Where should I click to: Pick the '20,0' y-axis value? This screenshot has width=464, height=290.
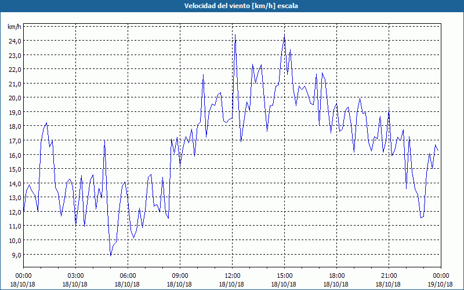(15, 98)
